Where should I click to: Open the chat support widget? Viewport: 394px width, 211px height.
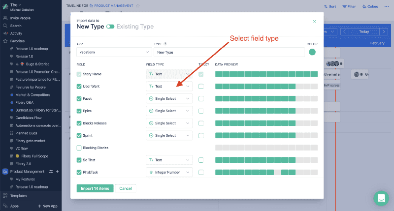point(381,198)
